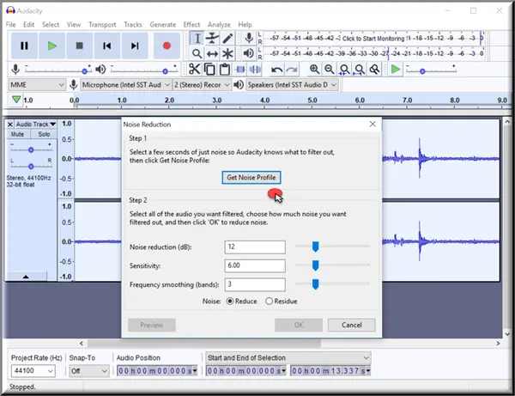Click the Cut scissors icon
515x396 pixels.
194,70
